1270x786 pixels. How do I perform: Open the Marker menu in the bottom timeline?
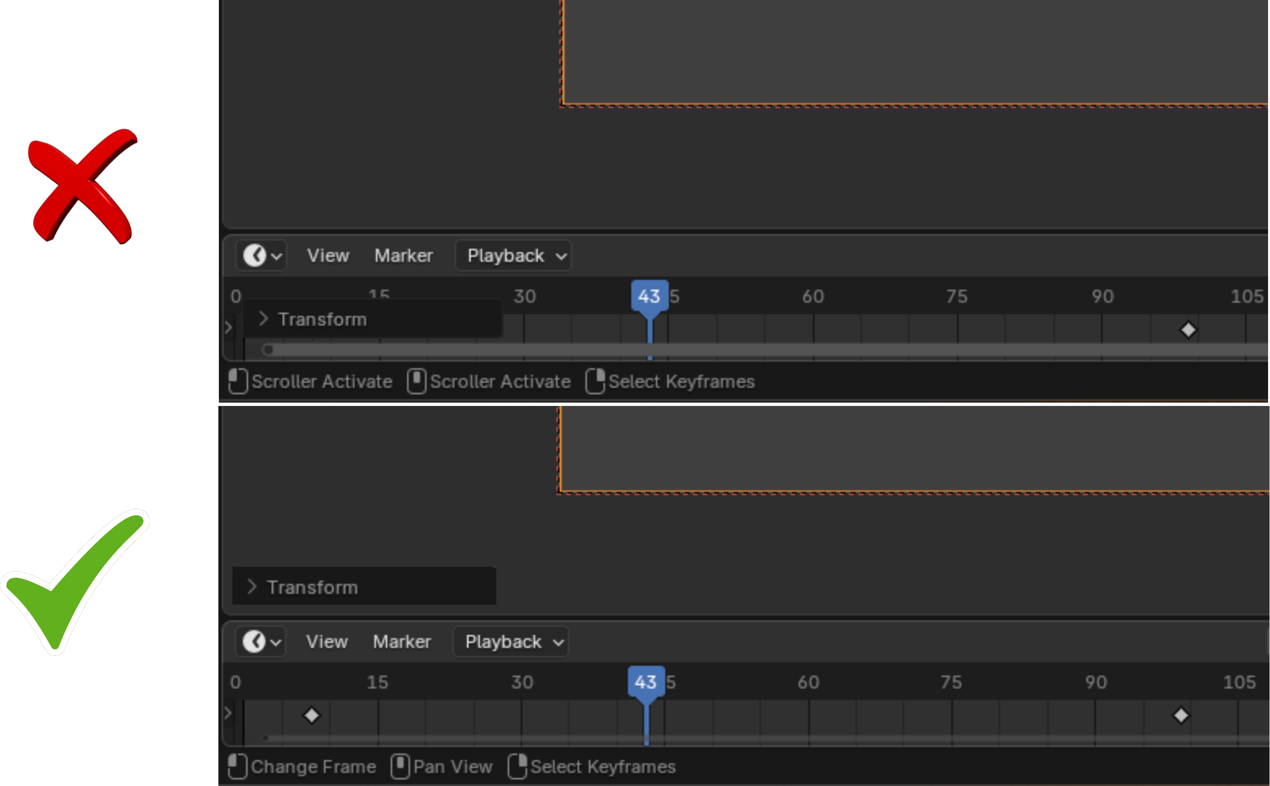coord(402,642)
